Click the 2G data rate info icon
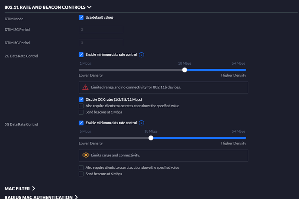 click(142, 55)
